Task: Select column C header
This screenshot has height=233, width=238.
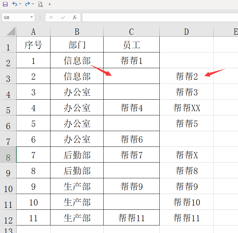Action: [131, 31]
